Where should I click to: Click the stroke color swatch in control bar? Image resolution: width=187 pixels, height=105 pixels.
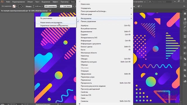pyautogui.click(x=20, y=6)
